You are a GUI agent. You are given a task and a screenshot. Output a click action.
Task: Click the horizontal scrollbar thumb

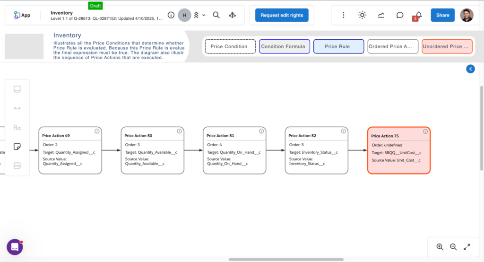coord(286,260)
